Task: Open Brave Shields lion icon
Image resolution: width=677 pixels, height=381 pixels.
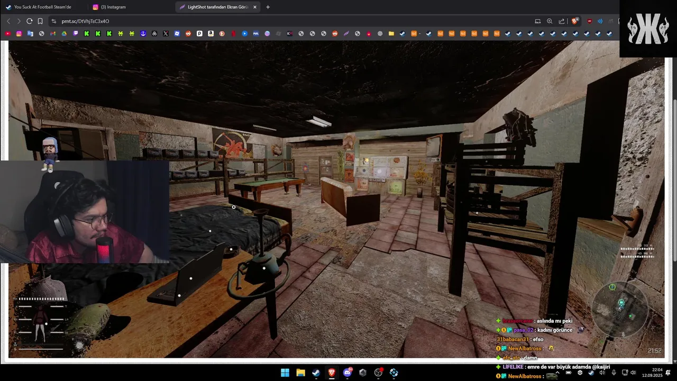Action: (575, 21)
